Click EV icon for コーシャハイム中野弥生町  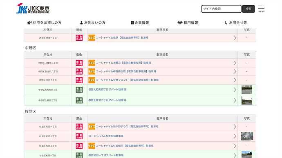92,72
